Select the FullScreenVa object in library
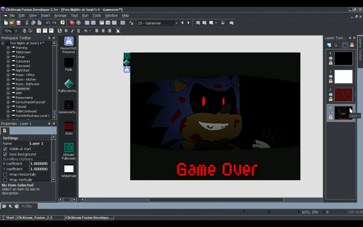This screenshot has width=363, height=227. click(69, 84)
